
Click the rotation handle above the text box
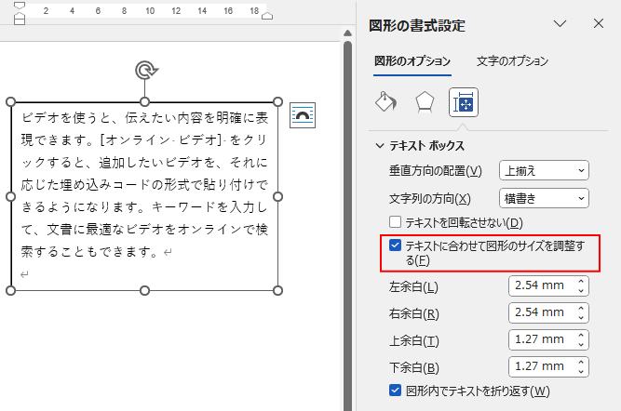pyautogui.click(x=146, y=71)
